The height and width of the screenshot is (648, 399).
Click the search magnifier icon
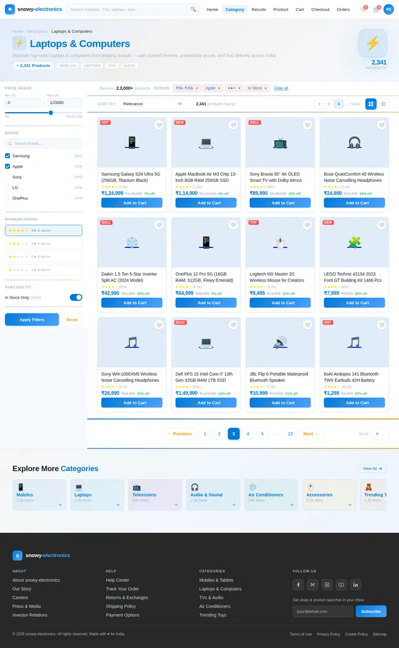pyautogui.click(x=193, y=9)
